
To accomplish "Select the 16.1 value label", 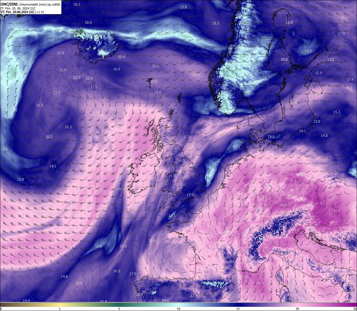I will coord(77,4).
